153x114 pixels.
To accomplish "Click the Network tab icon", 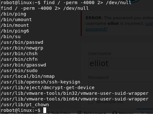I will (x=142, y=113).
